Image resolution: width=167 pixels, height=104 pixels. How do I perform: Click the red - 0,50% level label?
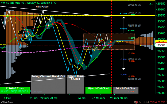[x=131, y=61]
